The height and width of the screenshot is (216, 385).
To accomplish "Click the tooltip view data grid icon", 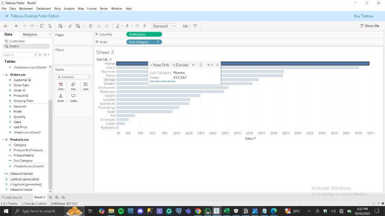I will click(x=217, y=65).
